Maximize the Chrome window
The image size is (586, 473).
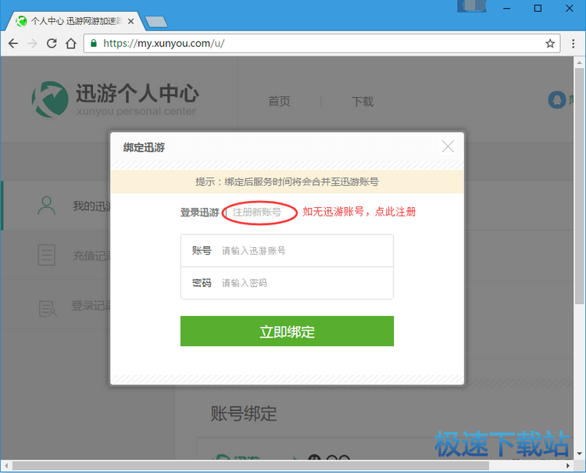point(538,9)
